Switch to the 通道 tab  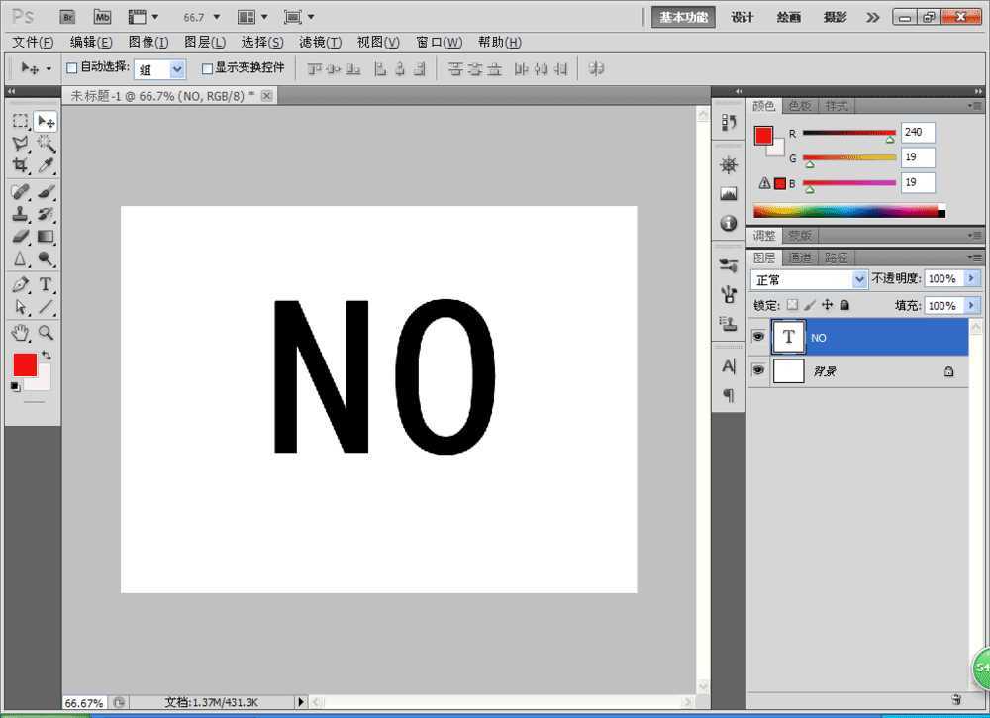pyautogui.click(x=800, y=257)
